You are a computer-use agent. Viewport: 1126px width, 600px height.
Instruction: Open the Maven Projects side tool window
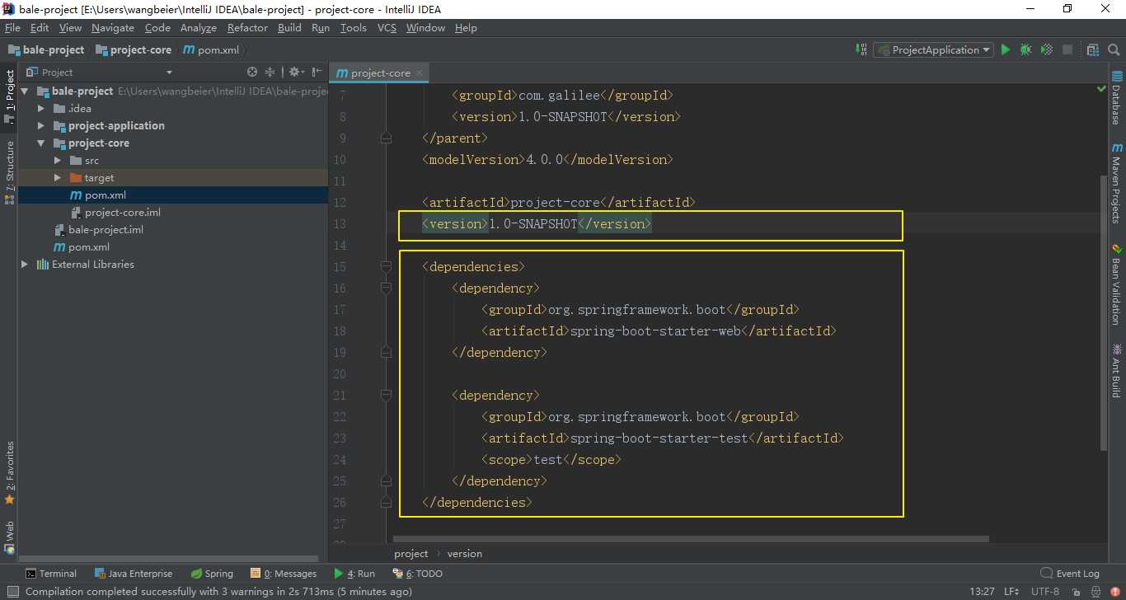(x=1116, y=184)
